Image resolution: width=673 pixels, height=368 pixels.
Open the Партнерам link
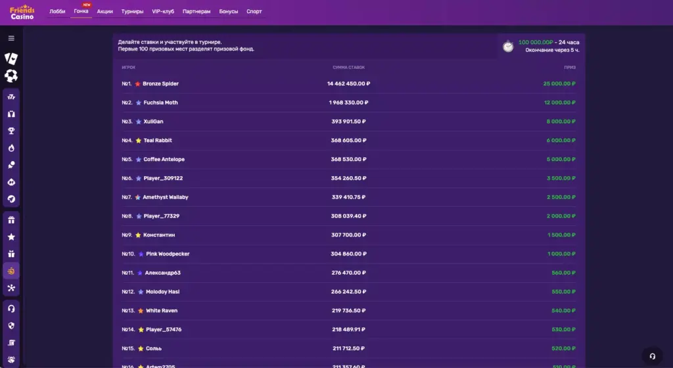(x=197, y=12)
